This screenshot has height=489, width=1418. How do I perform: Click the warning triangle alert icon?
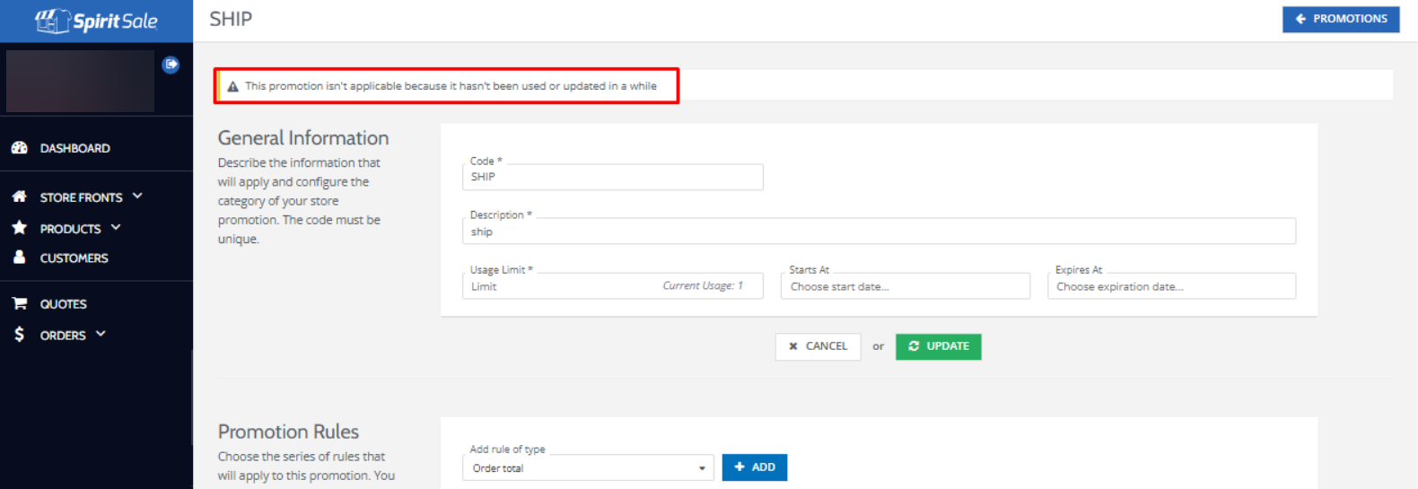click(232, 87)
